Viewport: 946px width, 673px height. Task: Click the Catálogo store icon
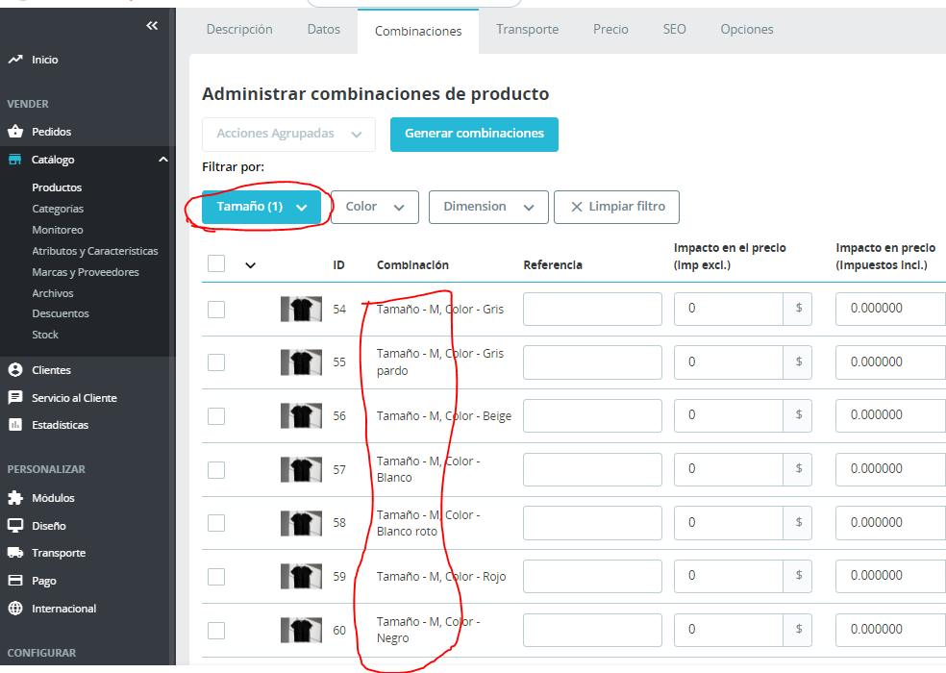pos(15,160)
